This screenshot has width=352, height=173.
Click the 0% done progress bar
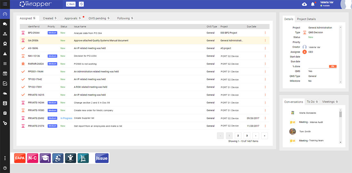click(332, 66)
